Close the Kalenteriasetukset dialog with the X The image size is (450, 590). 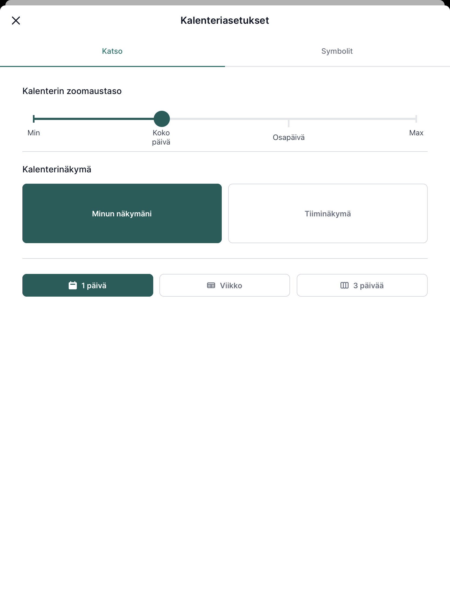tap(16, 21)
